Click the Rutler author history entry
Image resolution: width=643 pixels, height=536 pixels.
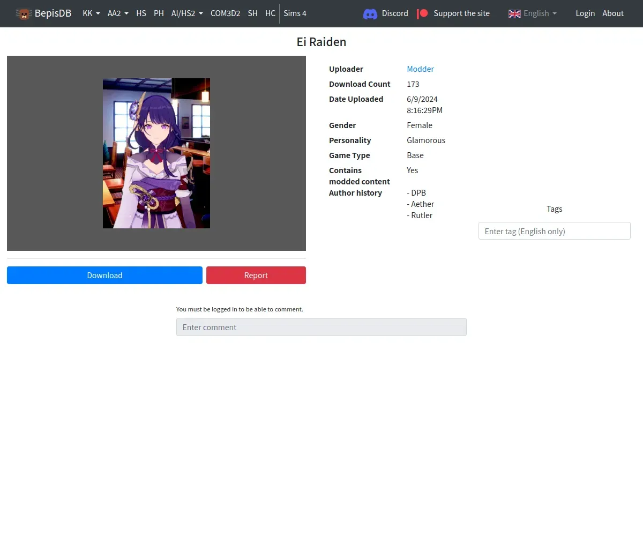coord(420,215)
